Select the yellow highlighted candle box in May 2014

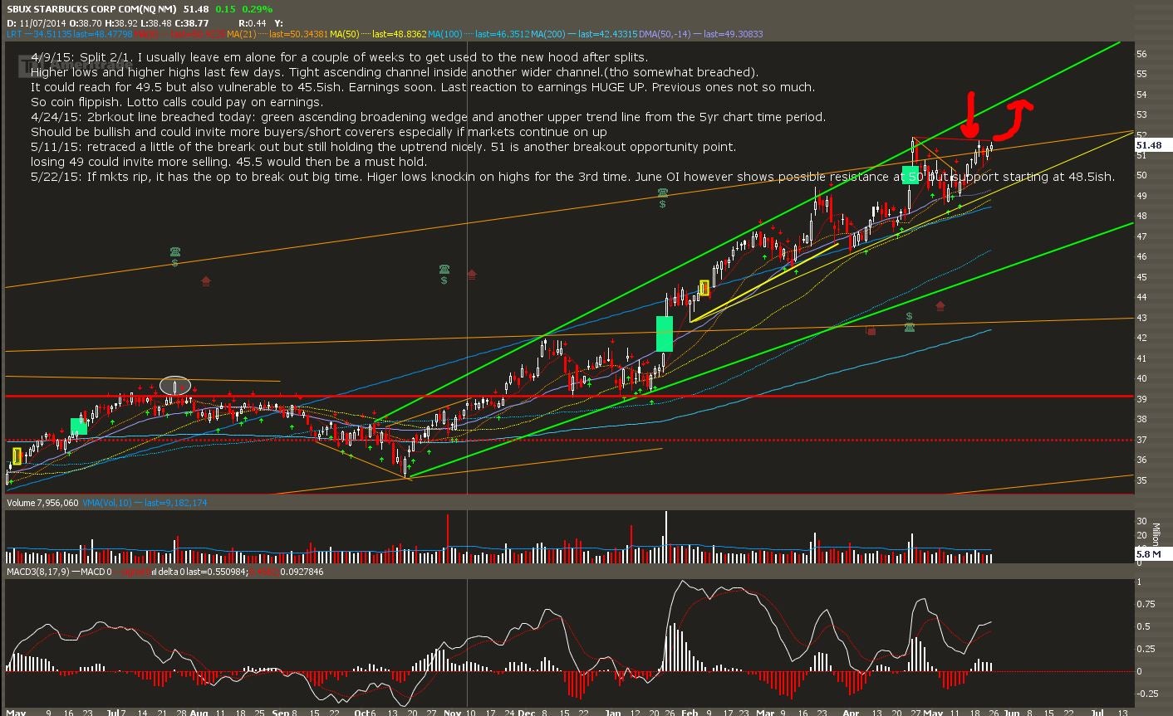tap(17, 455)
